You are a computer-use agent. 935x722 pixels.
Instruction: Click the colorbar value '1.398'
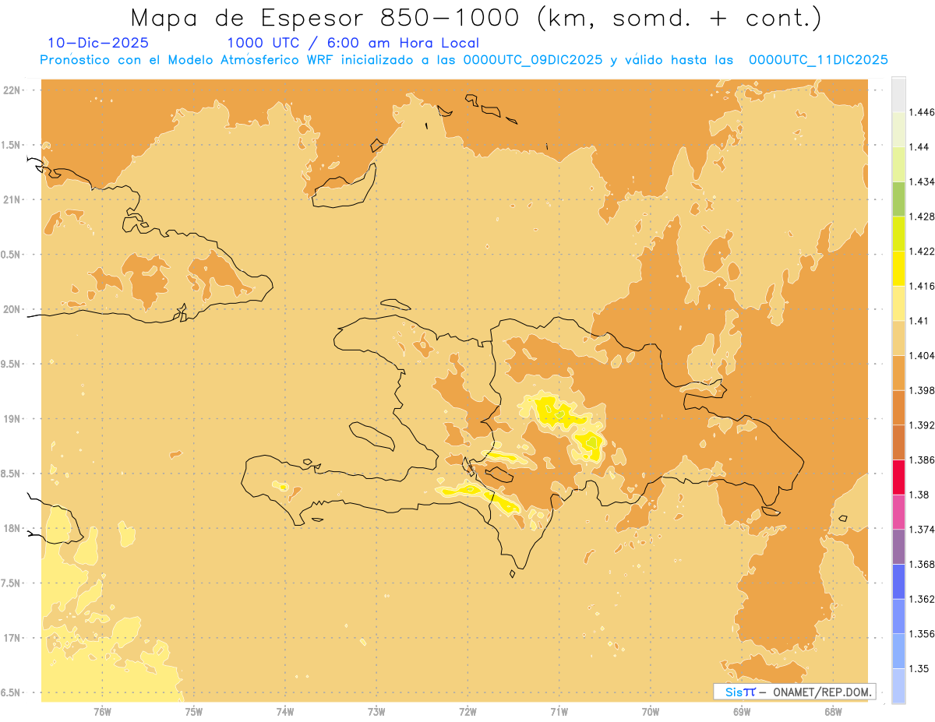point(923,389)
